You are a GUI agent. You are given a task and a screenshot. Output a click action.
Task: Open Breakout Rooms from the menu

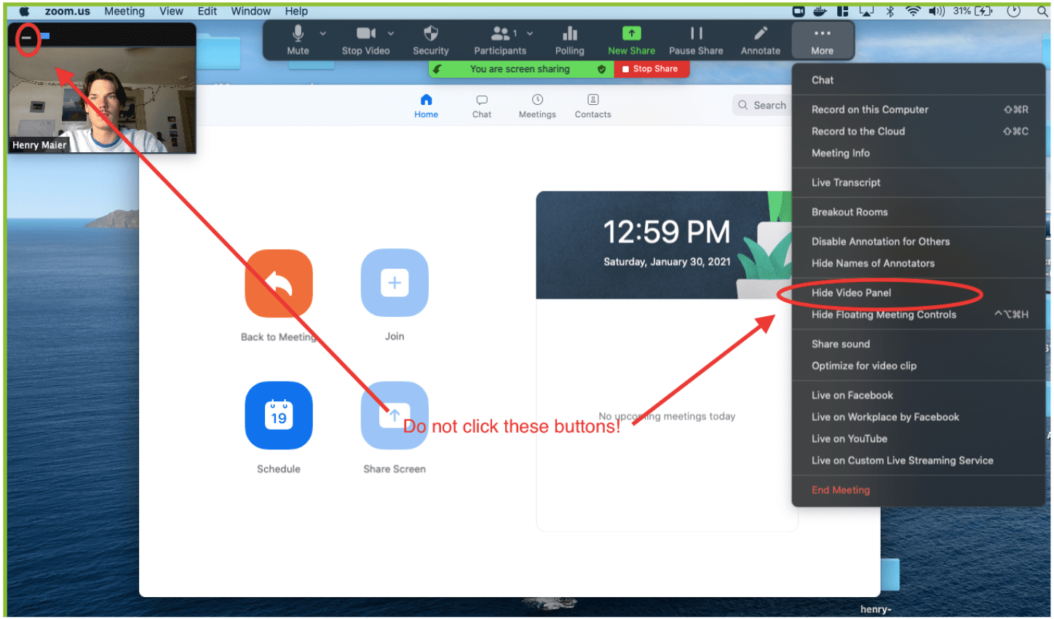[919, 213]
